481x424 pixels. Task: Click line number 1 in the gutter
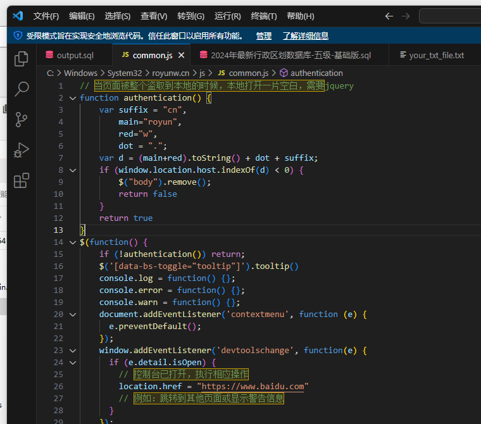coord(61,86)
